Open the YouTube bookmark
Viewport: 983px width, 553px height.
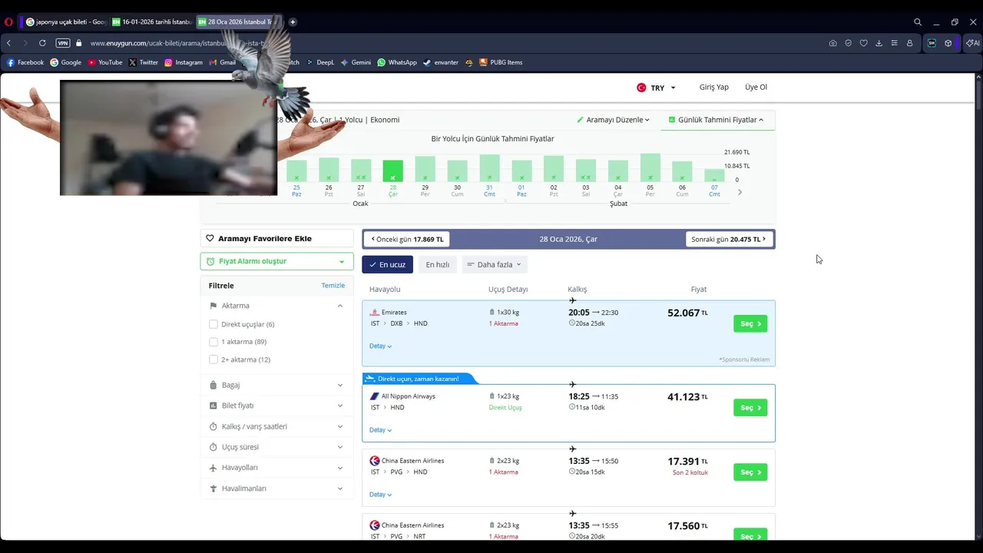(105, 62)
